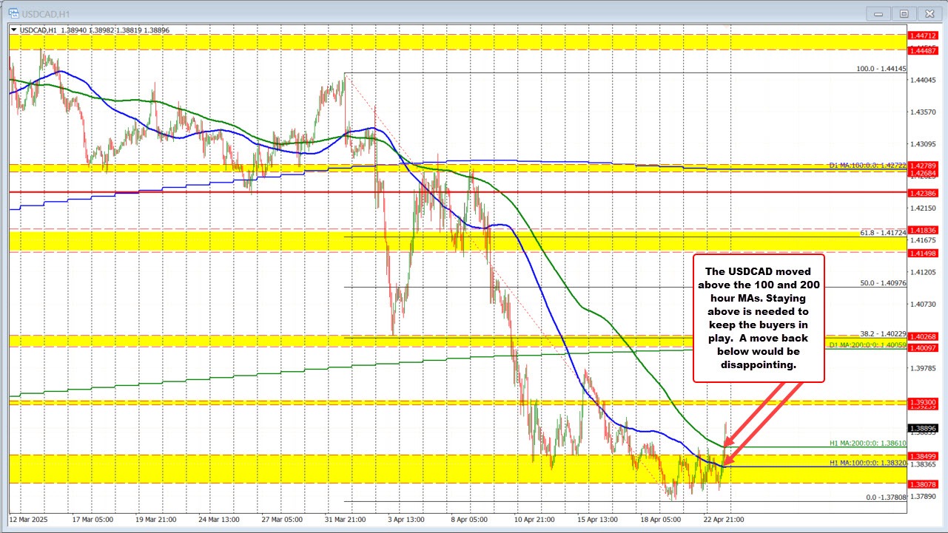Select the 0.0 - 1.37808 Fibonacci label
The width and height of the screenshot is (948, 533).
[x=886, y=497]
